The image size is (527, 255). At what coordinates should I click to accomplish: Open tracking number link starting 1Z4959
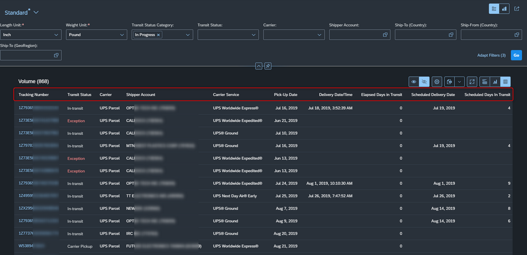pos(39,196)
